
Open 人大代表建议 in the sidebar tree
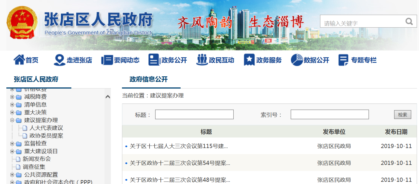coord(46,128)
